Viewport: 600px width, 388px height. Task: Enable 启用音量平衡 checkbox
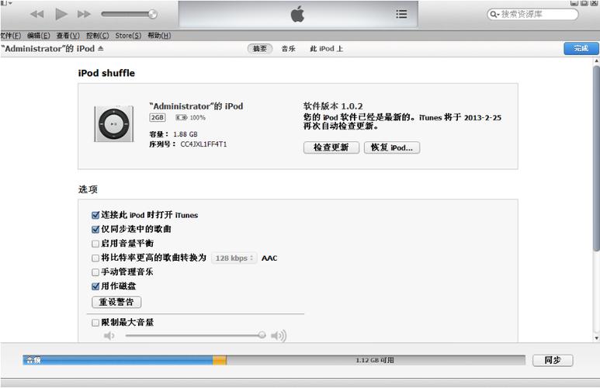click(x=95, y=244)
